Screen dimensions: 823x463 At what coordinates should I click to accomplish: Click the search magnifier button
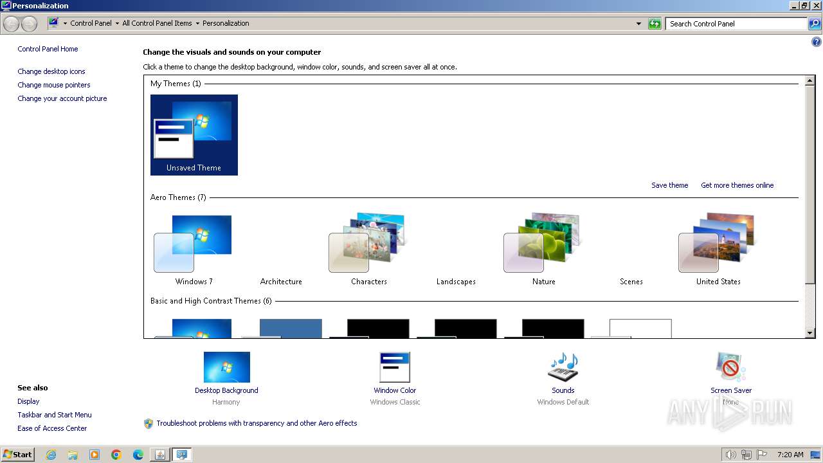pyautogui.click(x=815, y=24)
